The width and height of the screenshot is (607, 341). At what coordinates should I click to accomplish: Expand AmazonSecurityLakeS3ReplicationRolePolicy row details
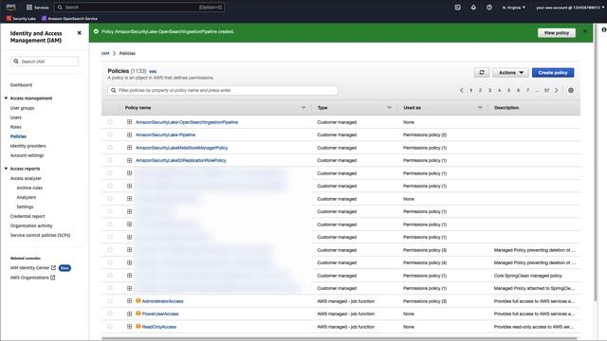[129, 160]
